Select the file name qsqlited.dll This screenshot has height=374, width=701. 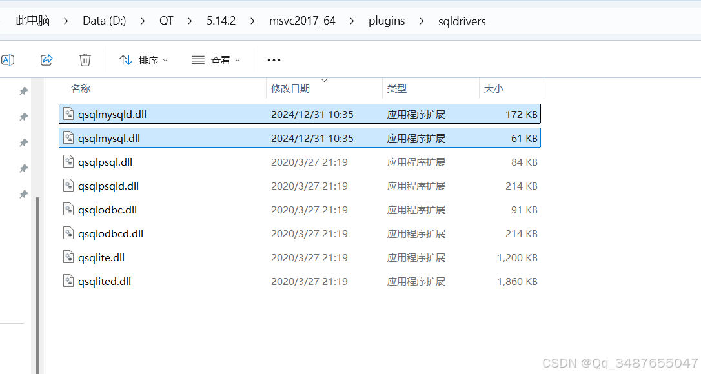point(104,282)
